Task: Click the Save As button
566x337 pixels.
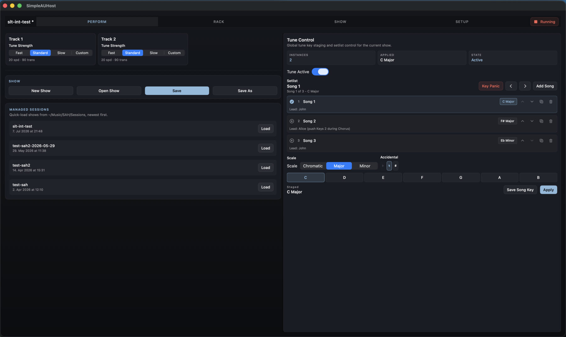Action: pyautogui.click(x=245, y=91)
